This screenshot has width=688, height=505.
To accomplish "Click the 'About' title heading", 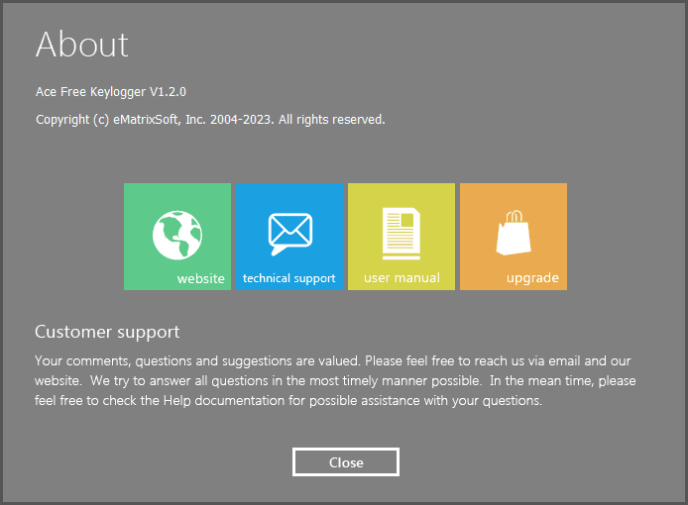I will pos(82,45).
